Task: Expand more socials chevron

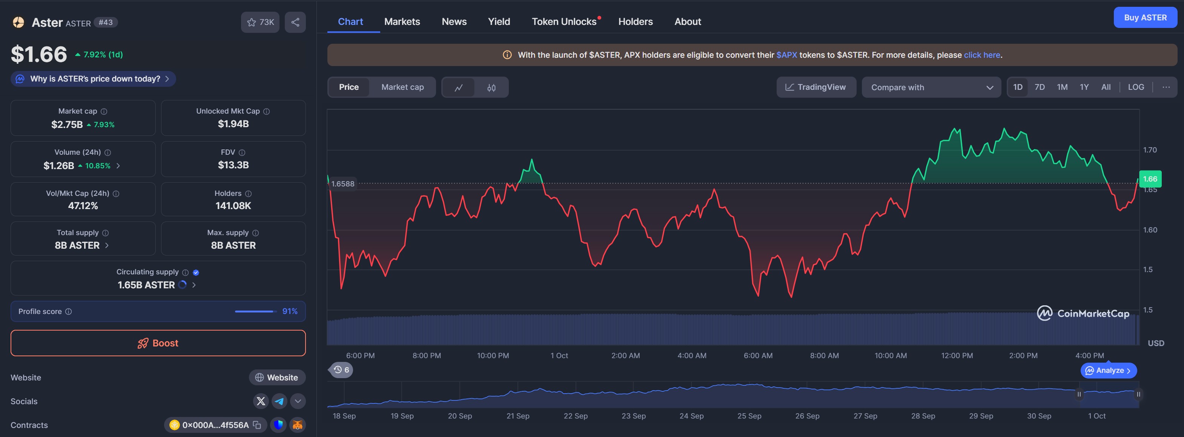Action: pos(298,401)
